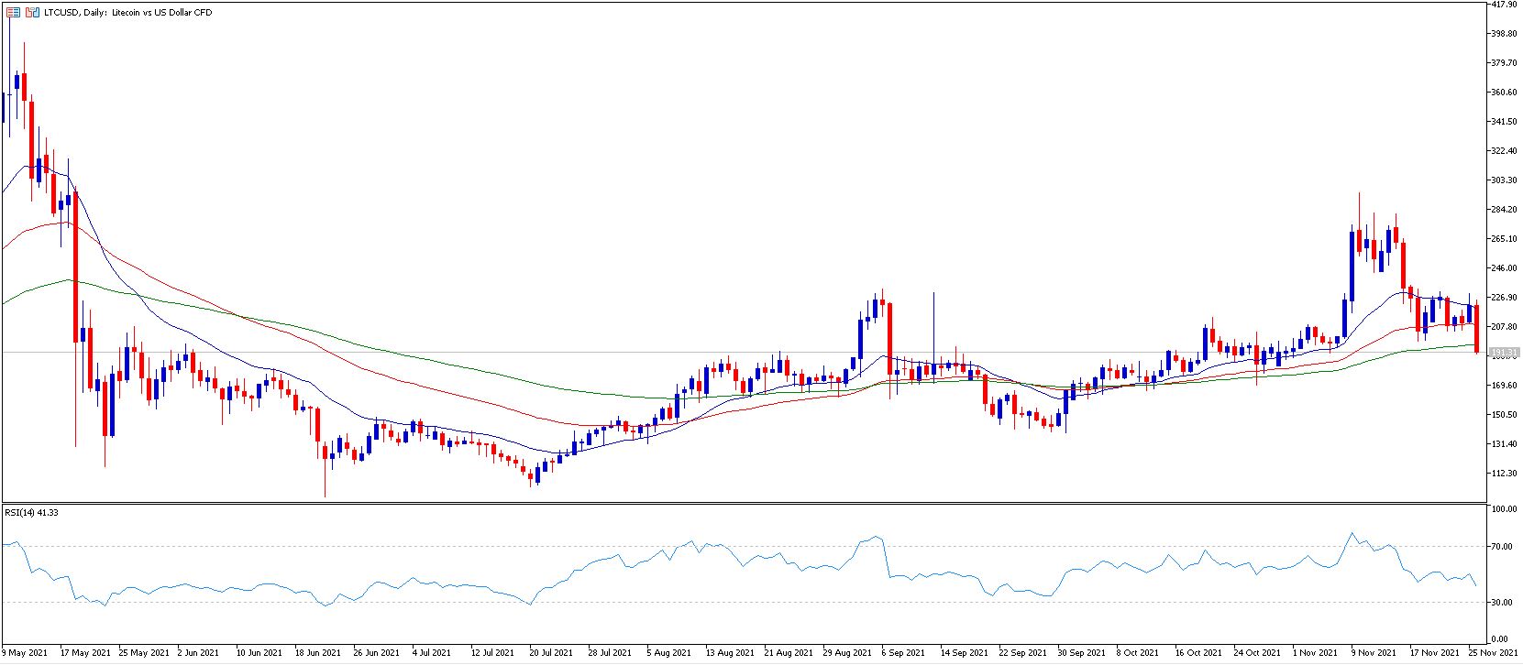Click the 17 Nov 2021 date label

(1434, 653)
